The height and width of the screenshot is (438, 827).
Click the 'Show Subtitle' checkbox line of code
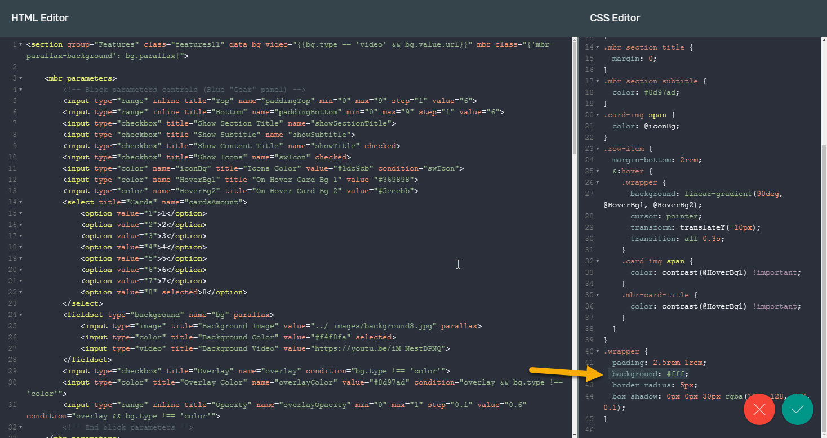[209, 135]
